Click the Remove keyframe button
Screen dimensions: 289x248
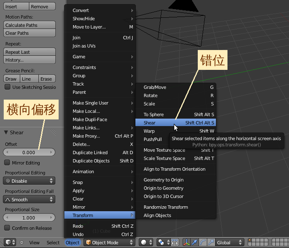[42, 7]
